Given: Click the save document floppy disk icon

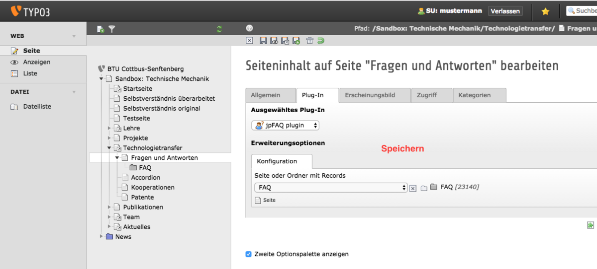Looking at the screenshot, I should 263,41.
